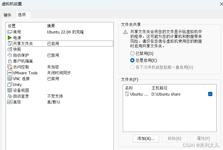Click the AutoProtect (自动保护) clock icon
Screen dimensions: 223x150
click(x=10, y=55)
